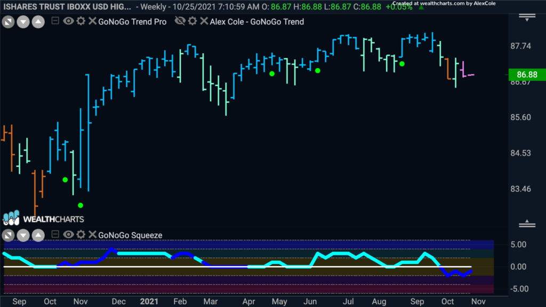
Task: Click the Created at wealthcharts.com credit
Action: [x=444, y=4]
